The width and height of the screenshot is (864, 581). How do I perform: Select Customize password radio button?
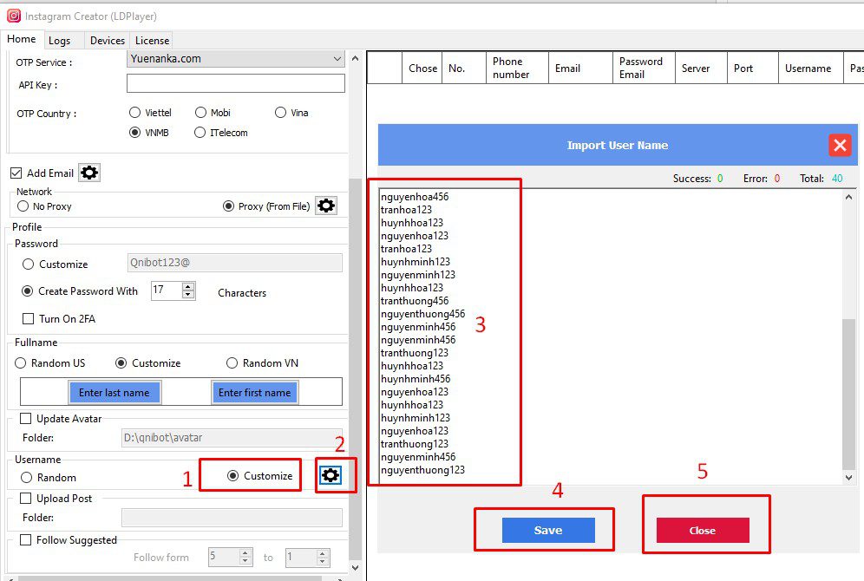point(28,264)
